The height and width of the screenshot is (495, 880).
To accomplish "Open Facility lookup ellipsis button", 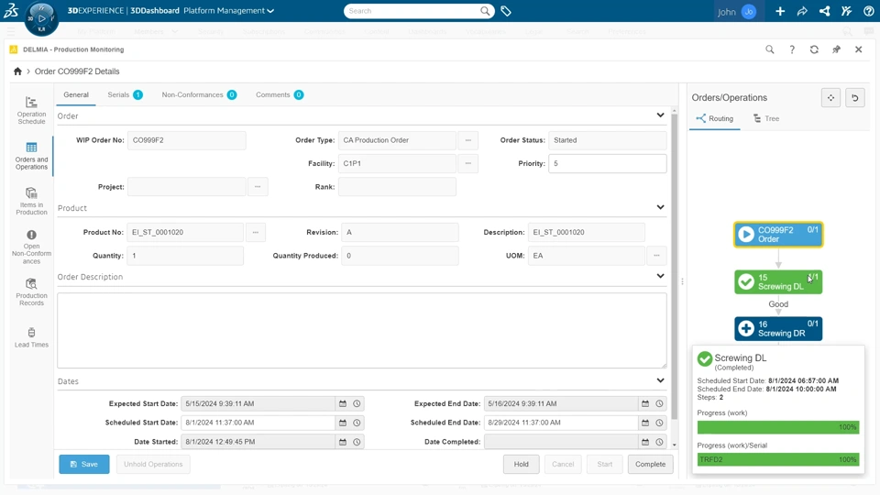I will [x=468, y=163].
